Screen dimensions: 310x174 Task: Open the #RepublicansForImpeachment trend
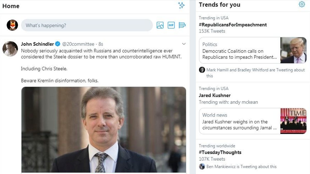click(x=233, y=25)
